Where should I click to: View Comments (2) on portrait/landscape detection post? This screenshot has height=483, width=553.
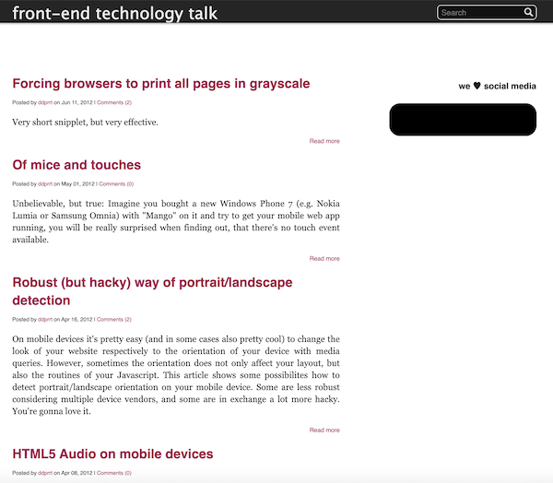point(114,319)
